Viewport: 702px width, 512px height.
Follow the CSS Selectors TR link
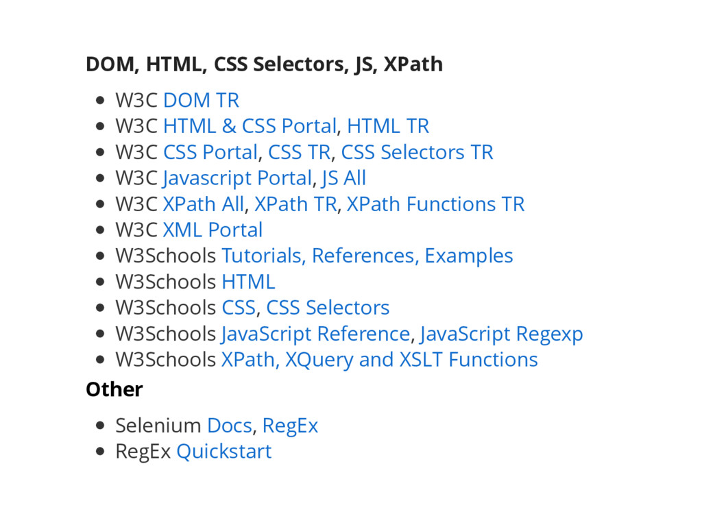(417, 151)
